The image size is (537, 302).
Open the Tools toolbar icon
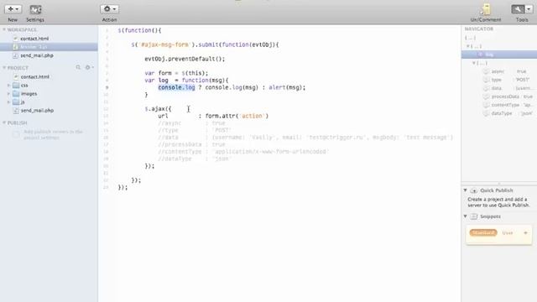518,9
